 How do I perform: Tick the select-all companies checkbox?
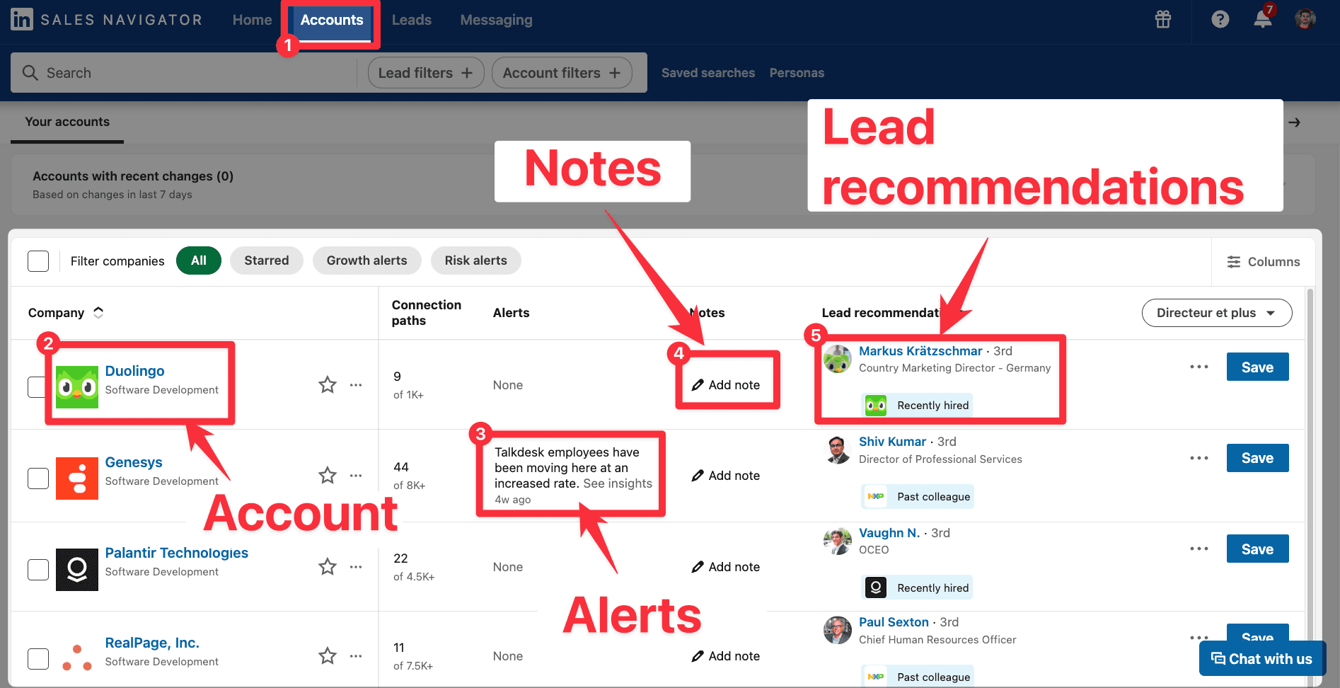(38, 261)
